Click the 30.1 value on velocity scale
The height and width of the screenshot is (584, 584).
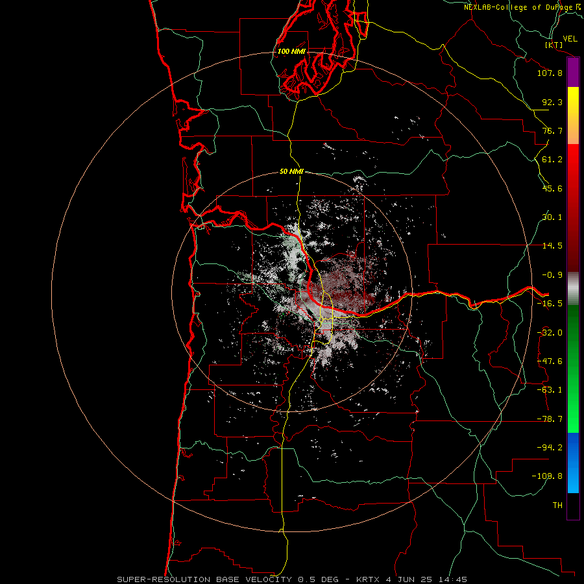(552, 217)
